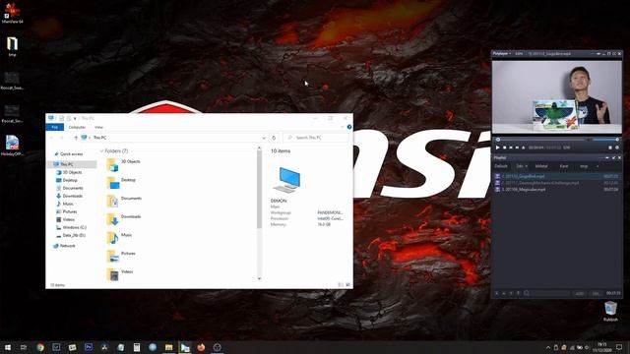Open the View ribbon tab
The image size is (630, 354).
98,127
